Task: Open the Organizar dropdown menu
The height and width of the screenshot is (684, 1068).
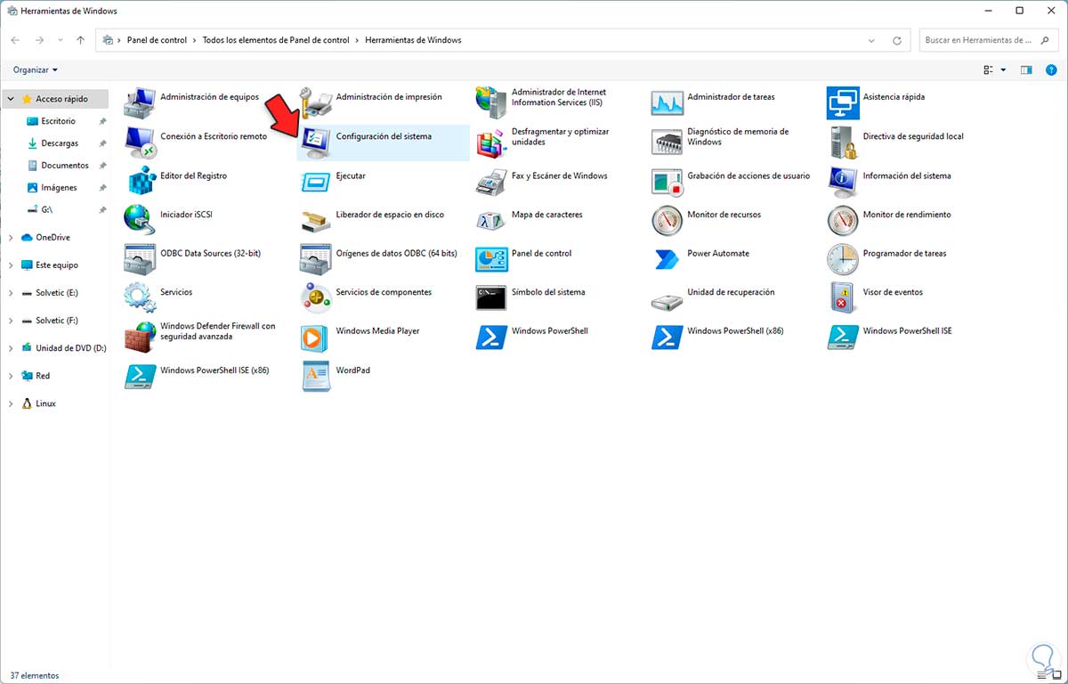Action: tap(36, 69)
